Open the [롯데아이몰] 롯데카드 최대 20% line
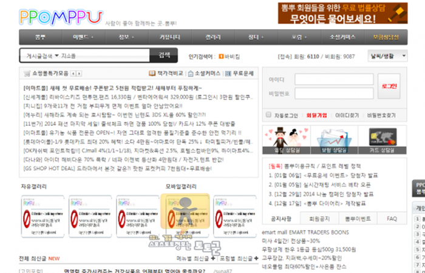Image resolution: width=425 pixels, height=273 pixels. point(138,141)
